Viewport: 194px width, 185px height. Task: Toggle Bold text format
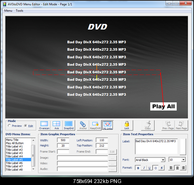point(138,168)
